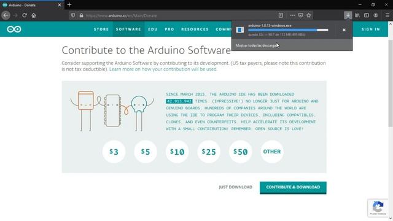Click the tracking protection shield icon
Screen dimensions: 393x221
(x=73, y=15)
